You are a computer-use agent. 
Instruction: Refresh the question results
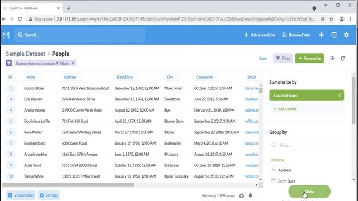coord(343,58)
